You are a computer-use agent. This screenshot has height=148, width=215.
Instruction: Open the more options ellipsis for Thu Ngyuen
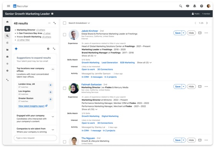click(206, 140)
